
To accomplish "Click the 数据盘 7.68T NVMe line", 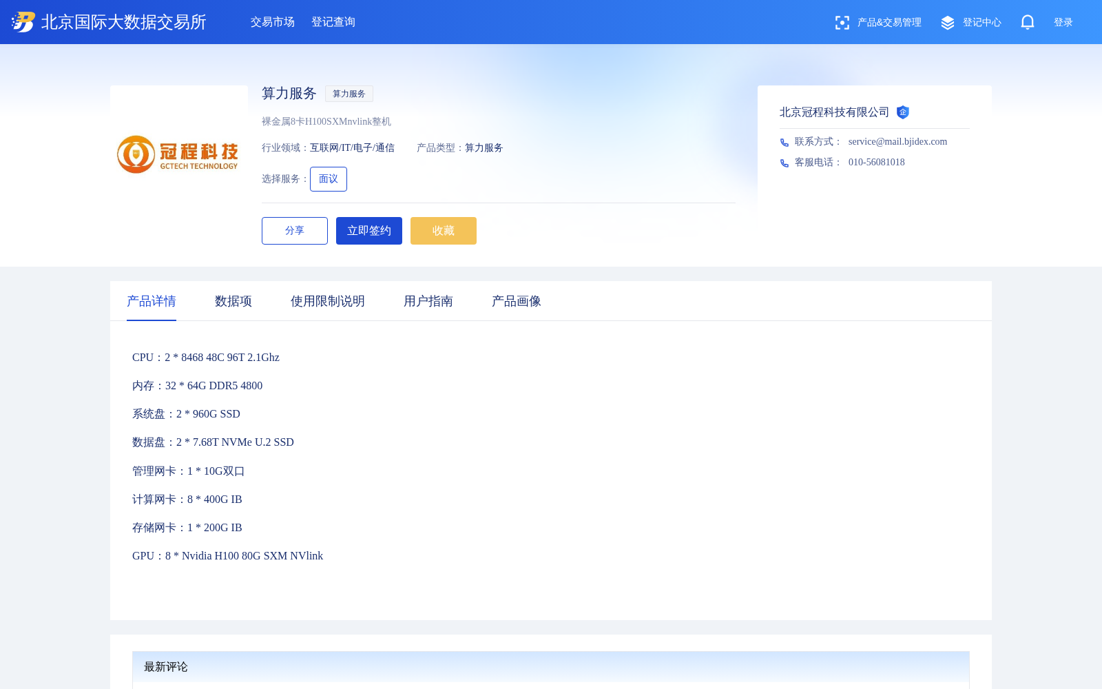I will tap(213, 442).
